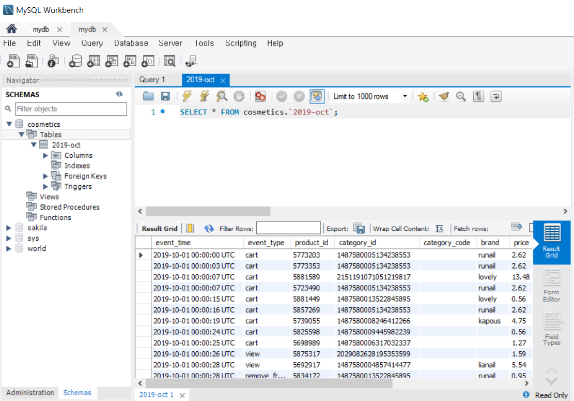The width and height of the screenshot is (574, 401).
Task: Open the Scripting menu
Action: [x=241, y=43]
